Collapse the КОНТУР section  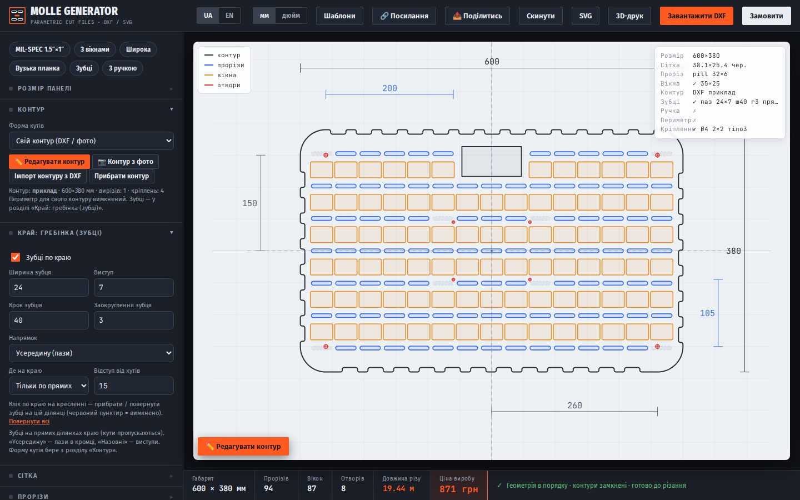click(x=91, y=109)
